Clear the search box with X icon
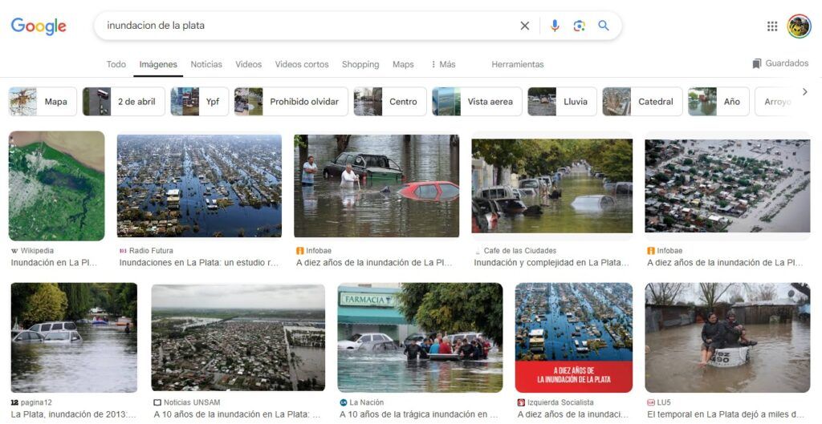Viewport: 822px width, 424px height. click(524, 26)
